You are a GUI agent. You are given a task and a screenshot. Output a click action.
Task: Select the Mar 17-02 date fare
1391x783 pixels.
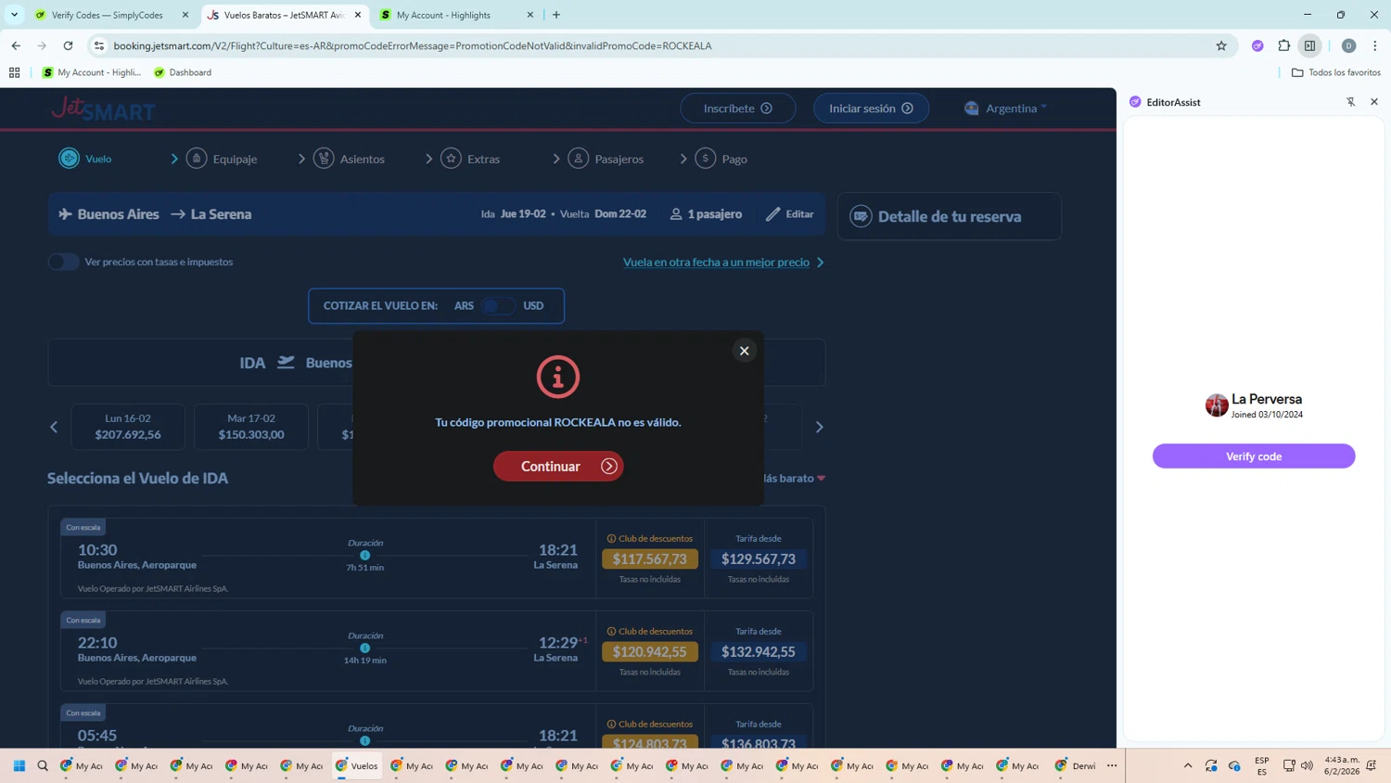tap(251, 427)
